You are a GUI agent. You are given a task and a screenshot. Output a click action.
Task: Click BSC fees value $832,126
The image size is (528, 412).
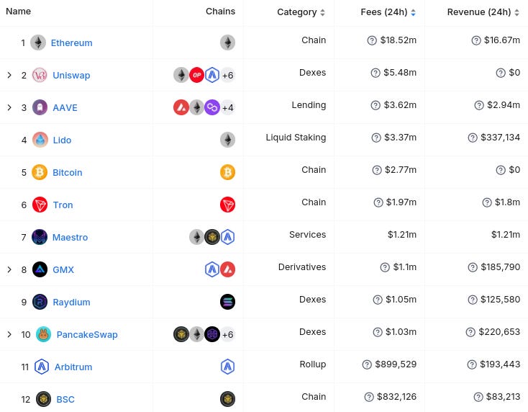(396, 397)
